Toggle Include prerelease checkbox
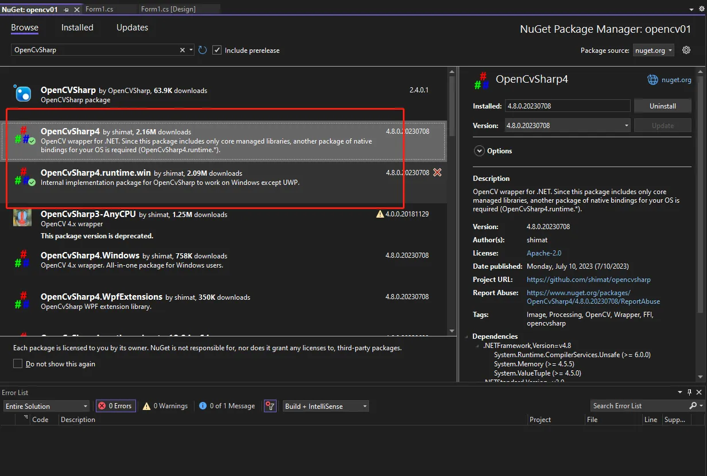The height and width of the screenshot is (476, 707). tap(217, 50)
